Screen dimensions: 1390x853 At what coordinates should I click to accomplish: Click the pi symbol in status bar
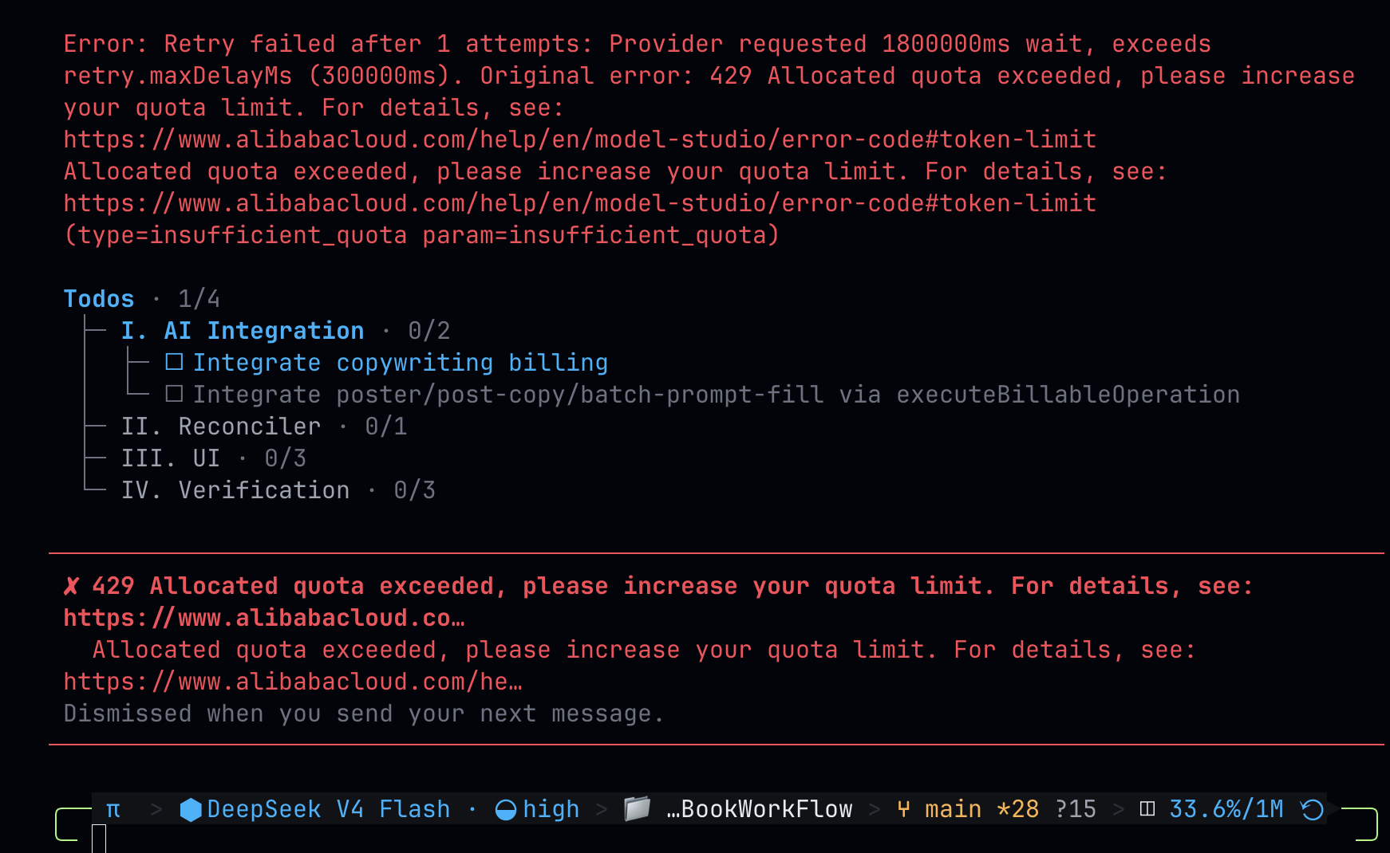(113, 810)
